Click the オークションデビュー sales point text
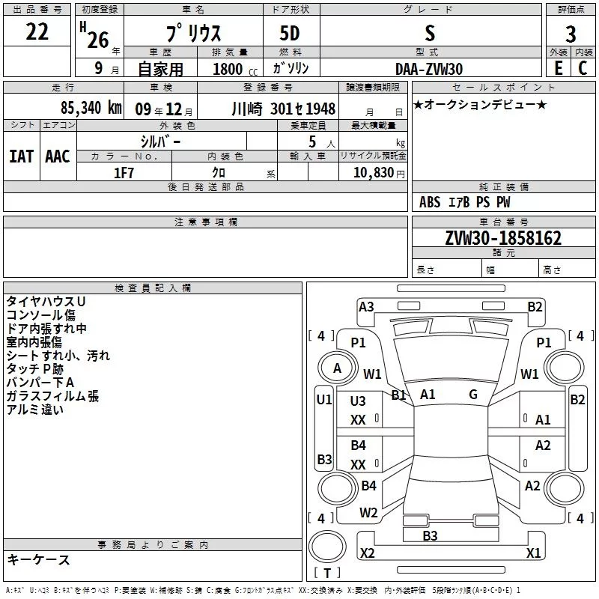599x599 pixels. [479, 105]
